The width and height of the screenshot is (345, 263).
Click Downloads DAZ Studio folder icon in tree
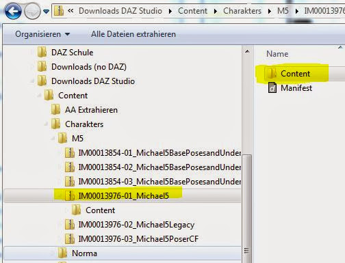(42, 81)
